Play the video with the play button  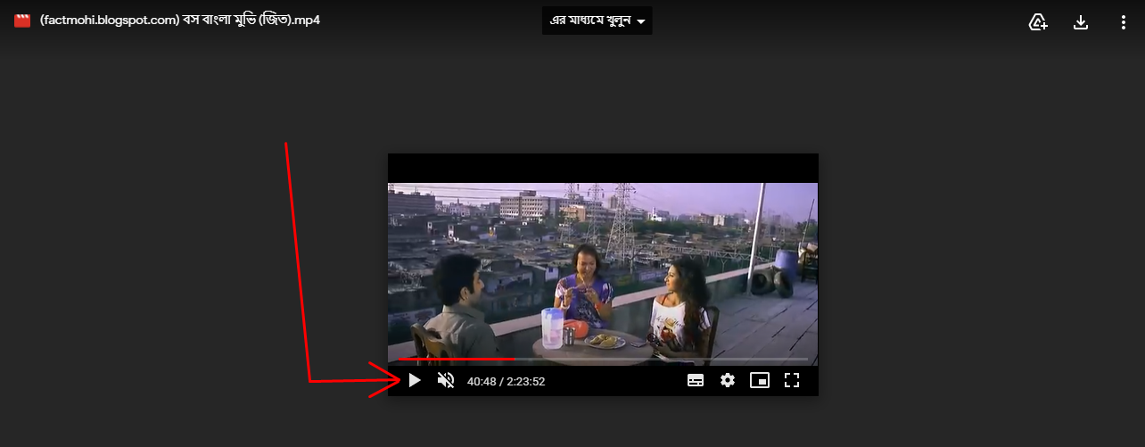coord(415,381)
